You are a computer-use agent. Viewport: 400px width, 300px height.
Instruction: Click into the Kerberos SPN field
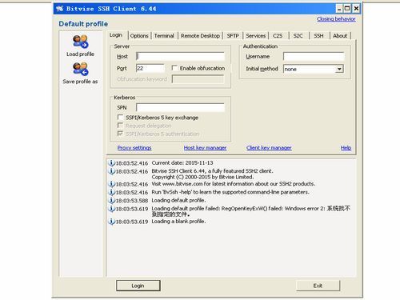(180, 107)
